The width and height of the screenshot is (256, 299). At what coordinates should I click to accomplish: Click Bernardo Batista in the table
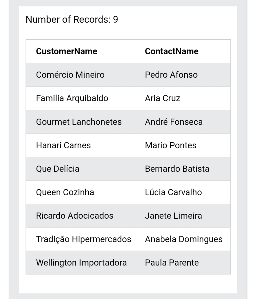(177, 169)
